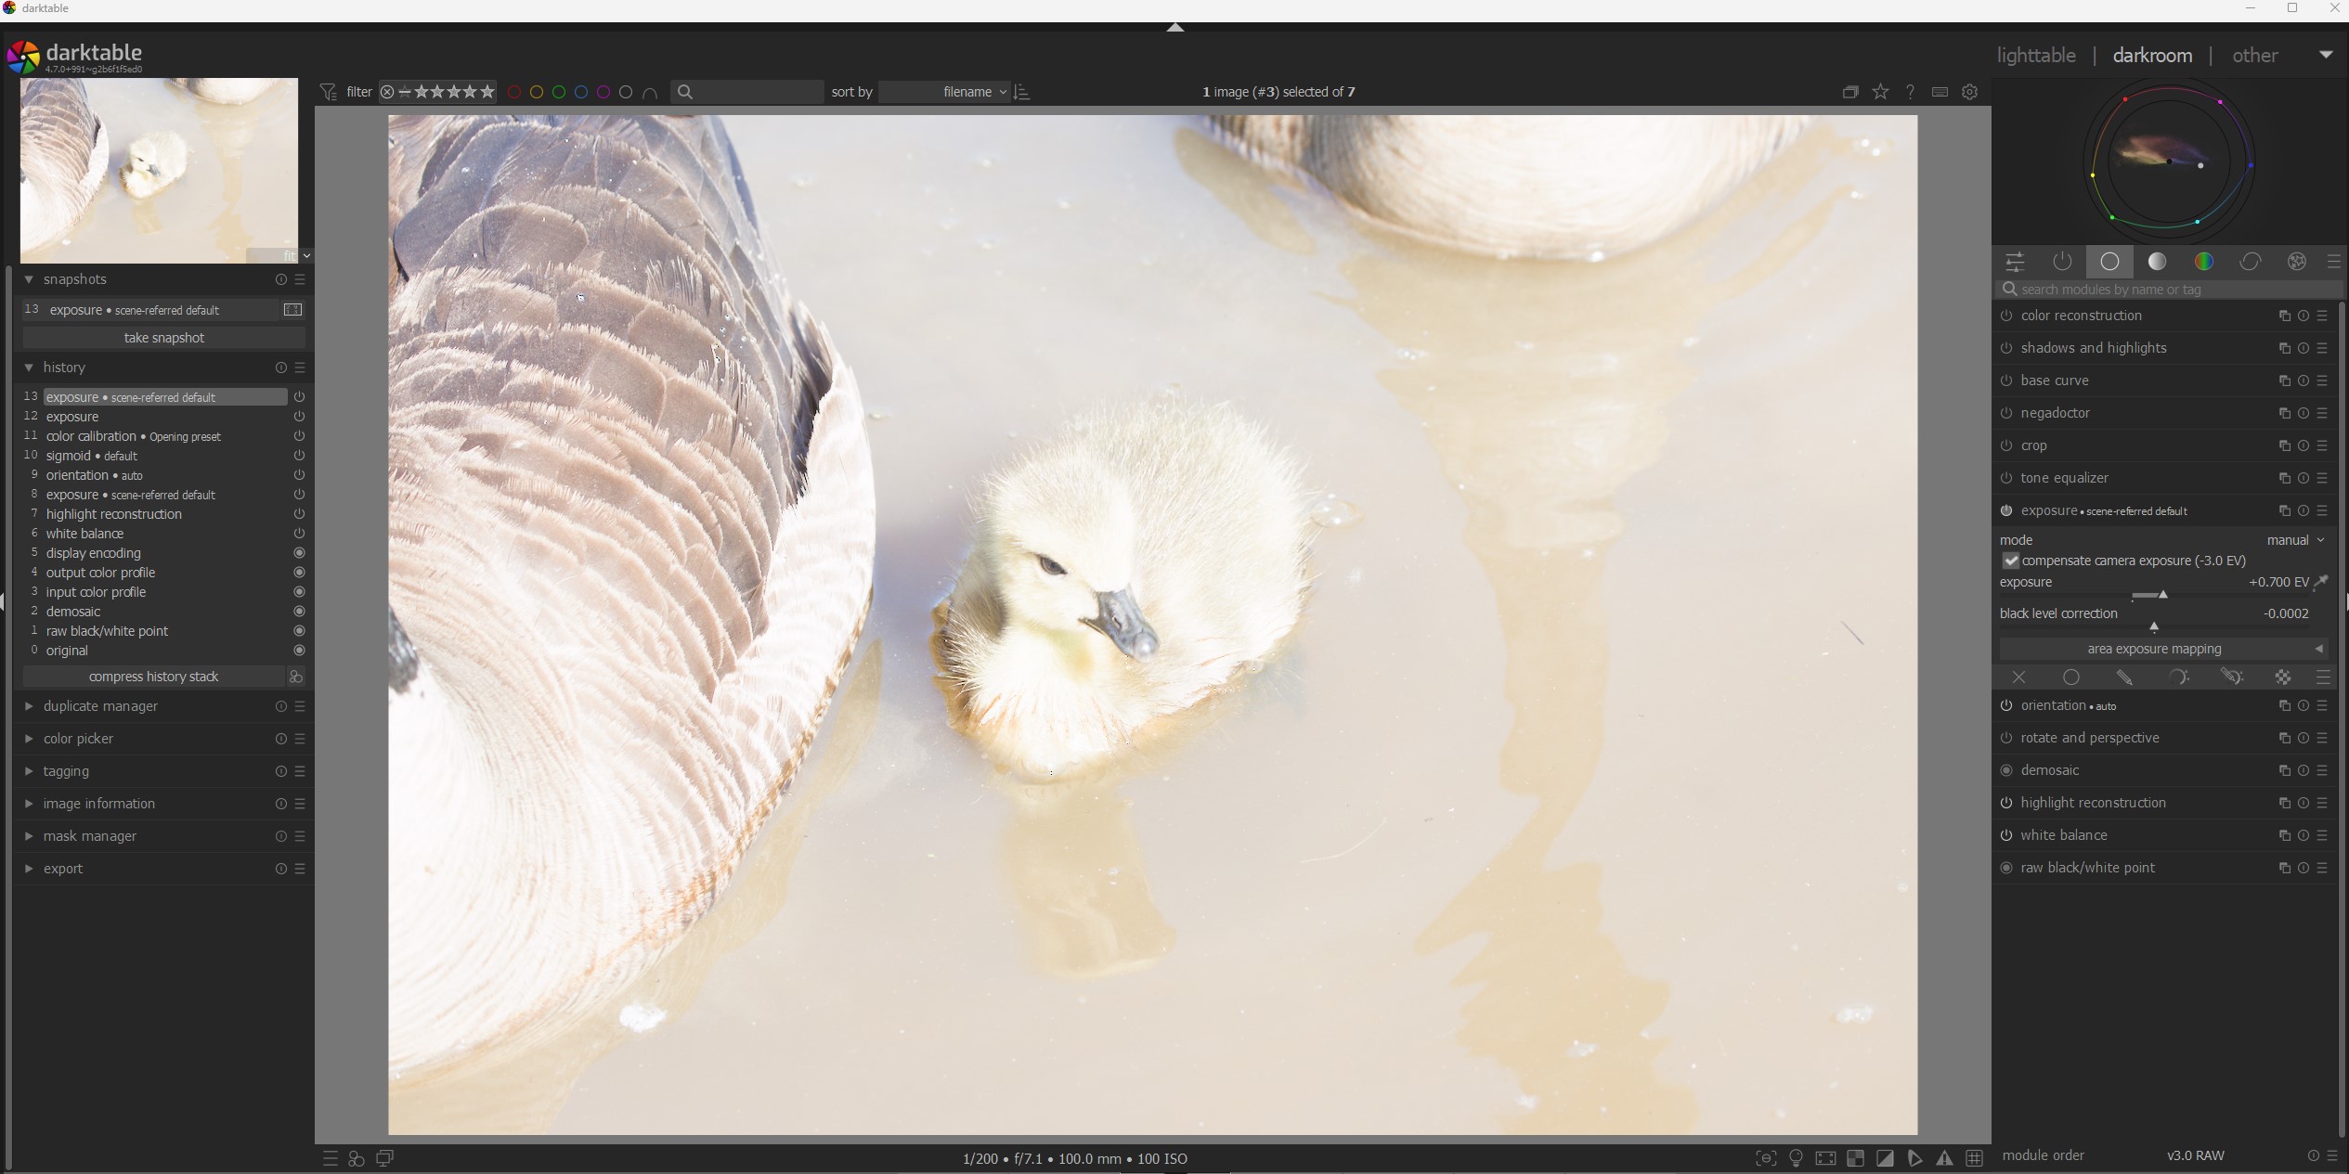Toggle the guides grid overlay icon
Screen dimensions: 2349x1174
tap(1975, 1158)
